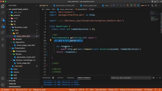The height and width of the screenshot is (91, 162).
Task: Click Step Out in debug toolbar
Action: coord(124,5)
